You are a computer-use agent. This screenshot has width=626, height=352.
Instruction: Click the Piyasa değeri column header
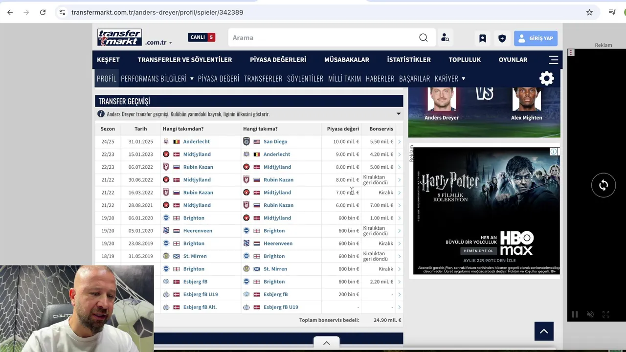tap(343, 129)
